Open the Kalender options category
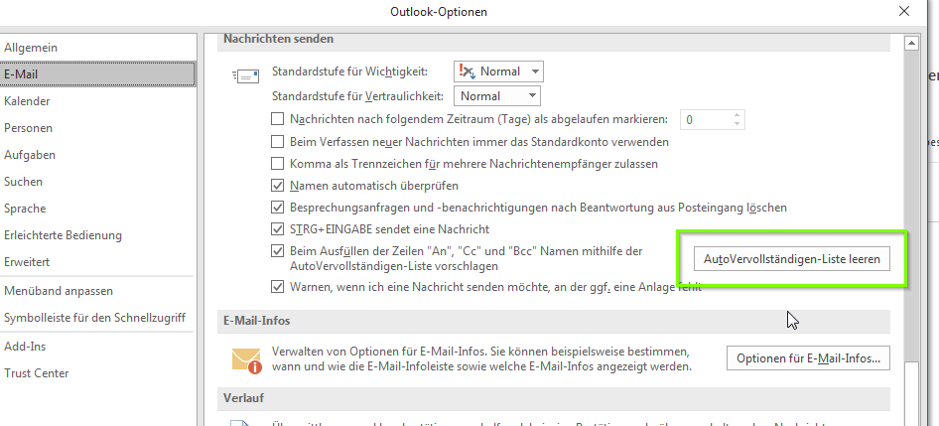Screen dimensions: 939x426 pyautogui.click(x=97, y=101)
